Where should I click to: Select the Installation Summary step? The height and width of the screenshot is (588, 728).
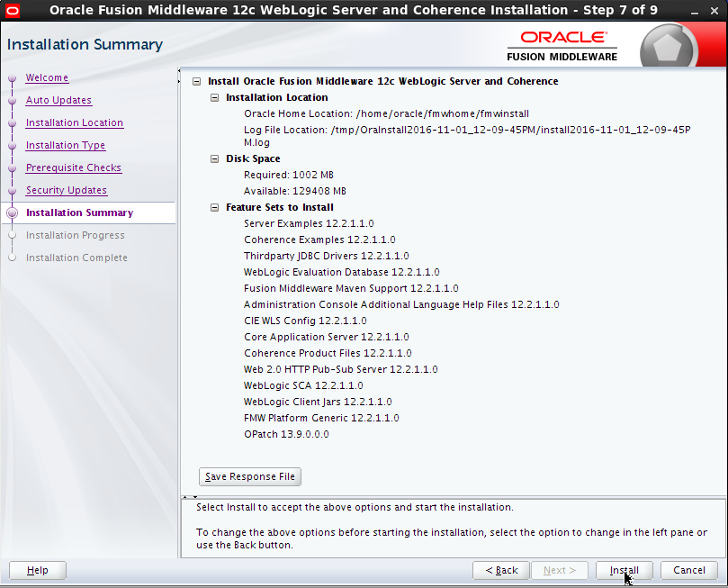click(x=79, y=213)
